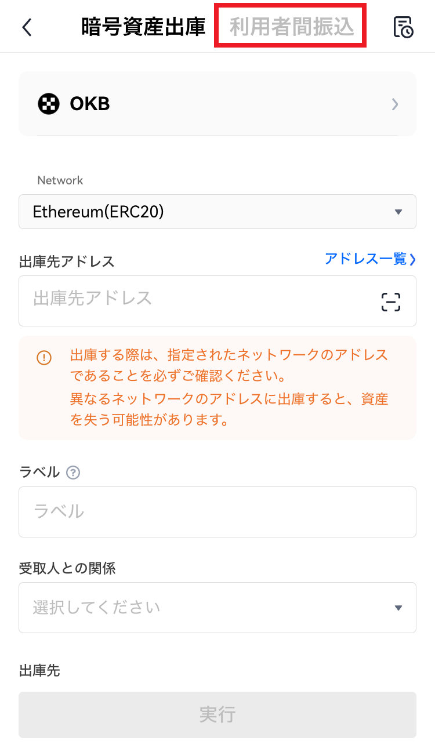Tap the 実行 button
This screenshot has width=435, height=752.
click(217, 715)
